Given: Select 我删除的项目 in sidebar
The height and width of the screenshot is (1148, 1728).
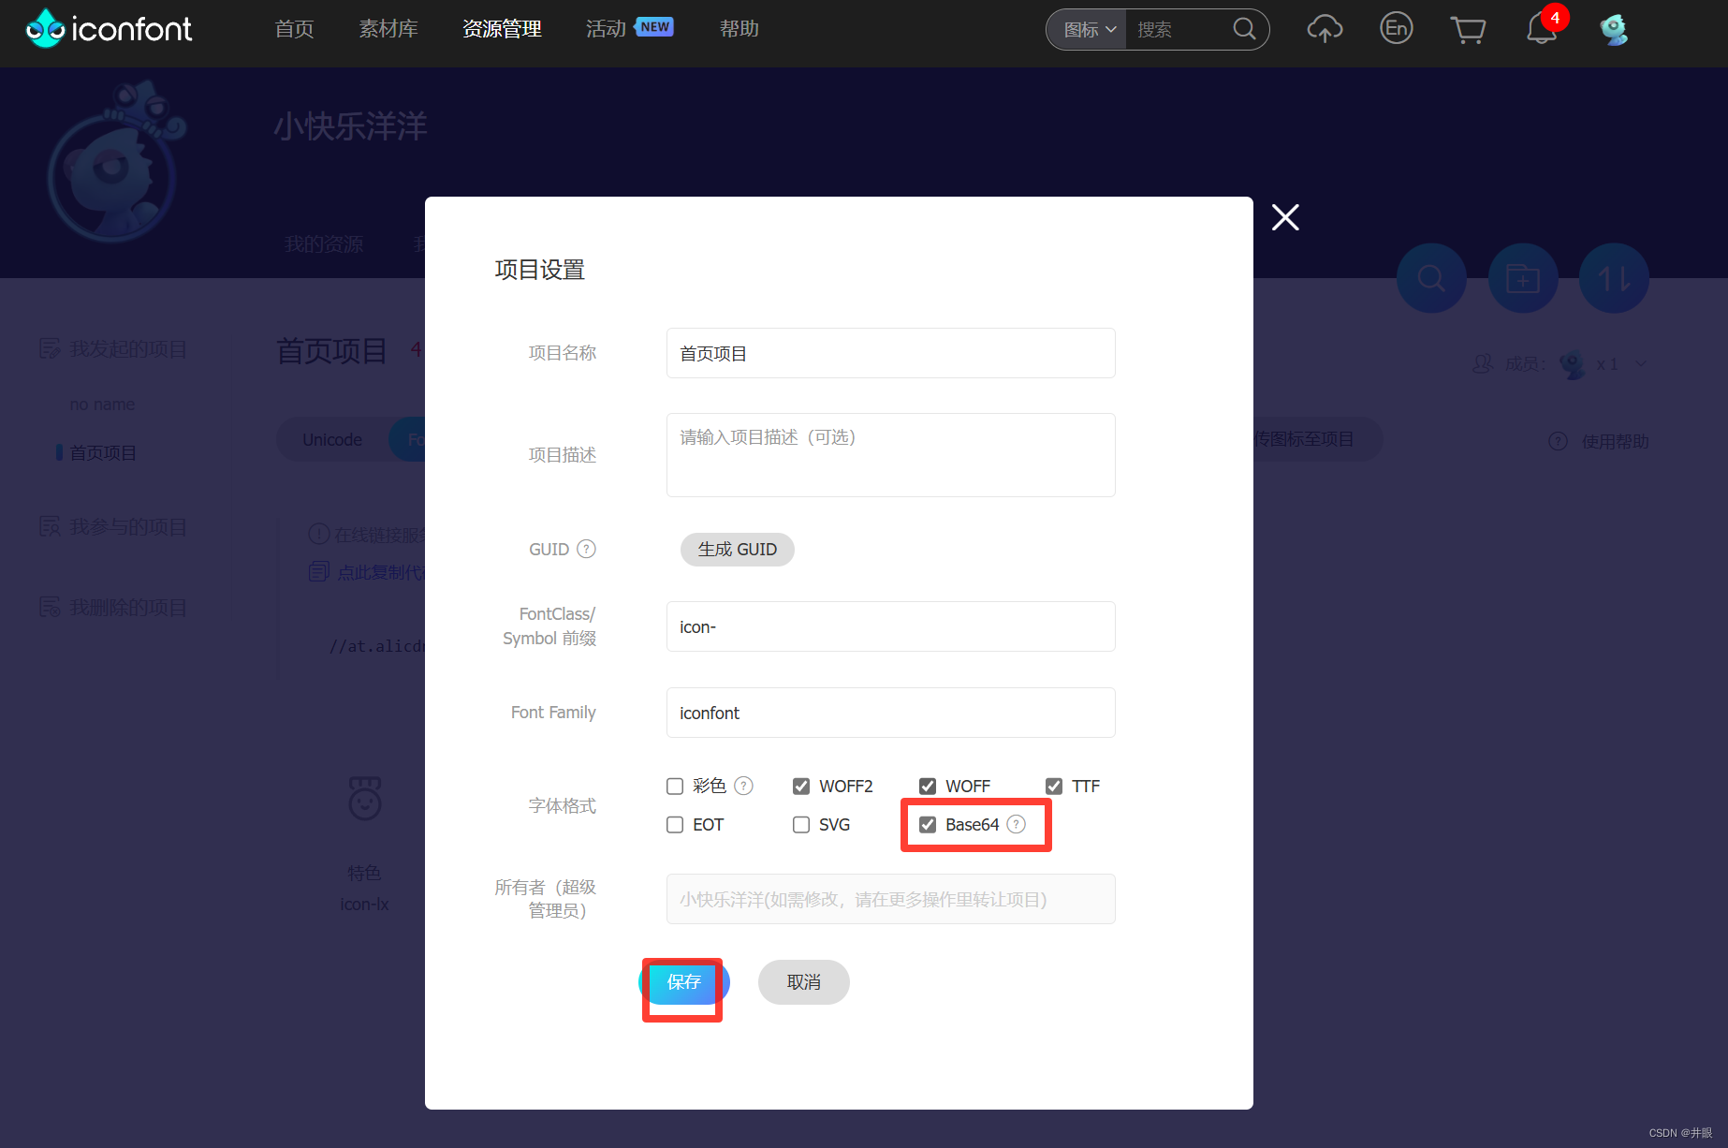Looking at the screenshot, I should click(128, 608).
